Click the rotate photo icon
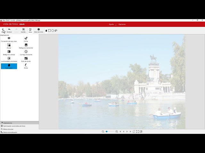Screen dimensions: 205x153 click(134, 132)
